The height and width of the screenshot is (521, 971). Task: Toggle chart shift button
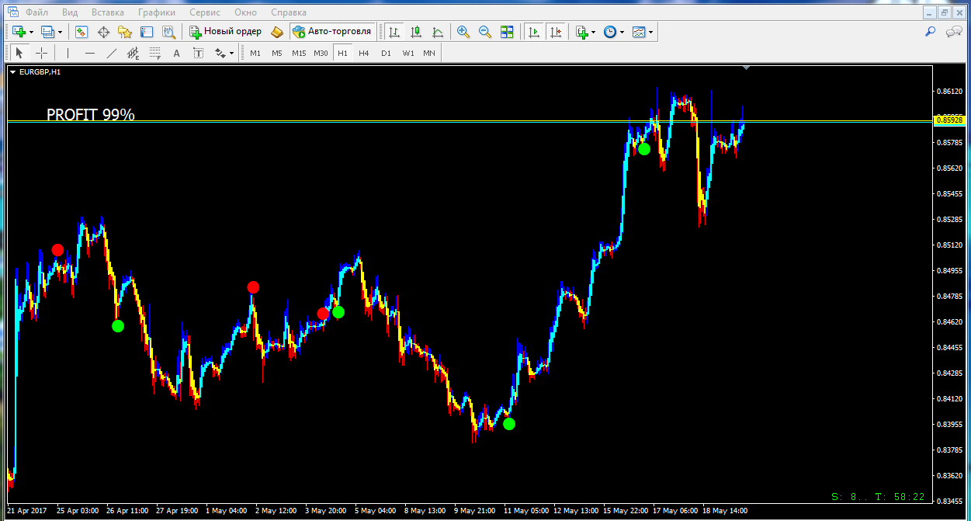pos(555,32)
